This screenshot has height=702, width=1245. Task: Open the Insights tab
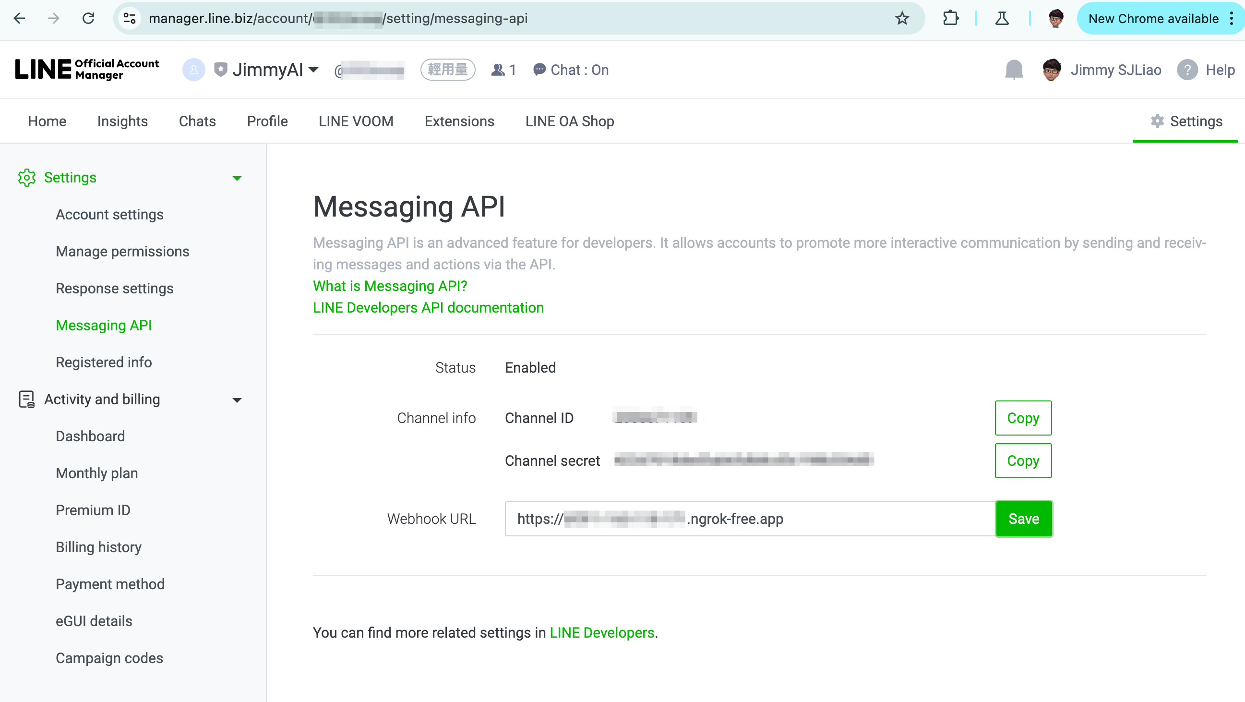pos(122,121)
